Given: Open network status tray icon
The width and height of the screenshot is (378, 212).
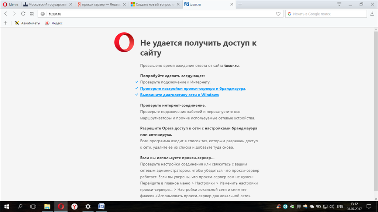Looking at the screenshot, I should pos(325,206).
